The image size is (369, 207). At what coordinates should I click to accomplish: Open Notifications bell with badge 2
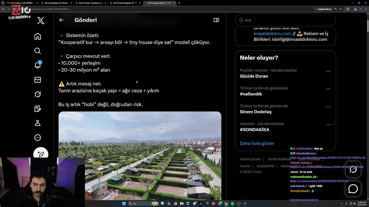pyautogui.click(x=38, y=65)
